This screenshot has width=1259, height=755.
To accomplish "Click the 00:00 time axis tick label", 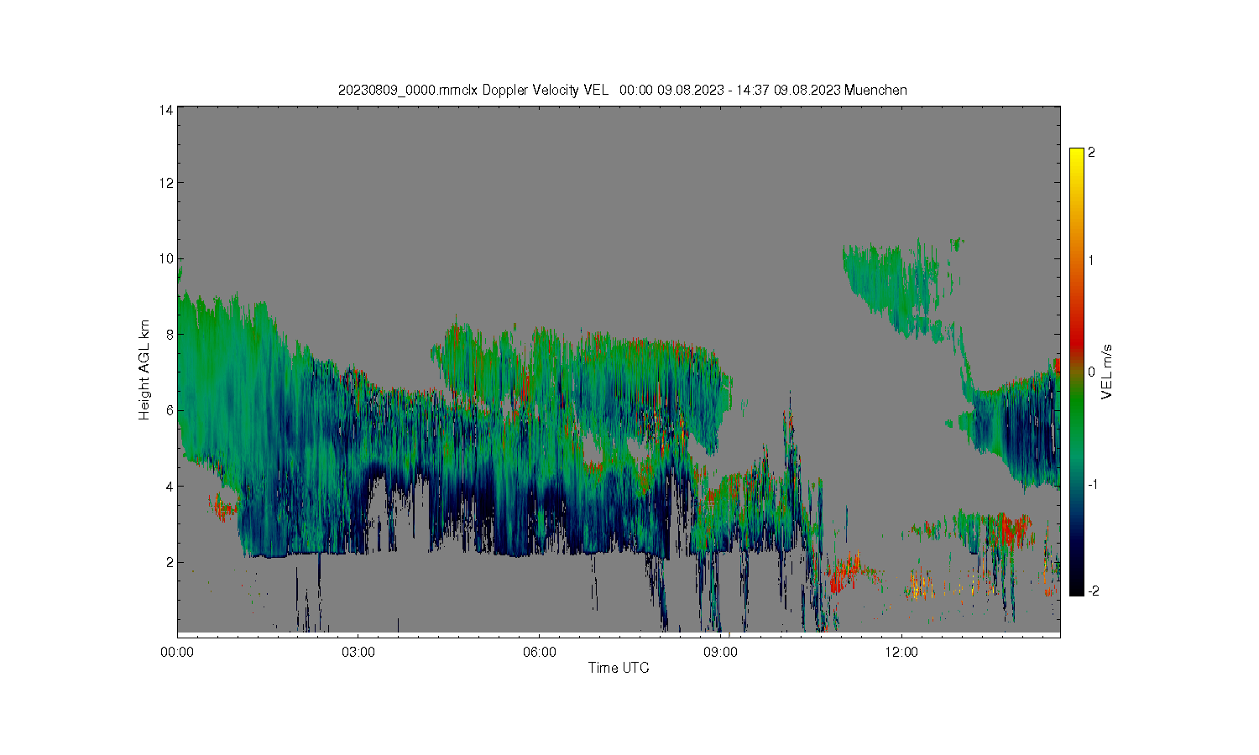I will (x=177, y=652).
